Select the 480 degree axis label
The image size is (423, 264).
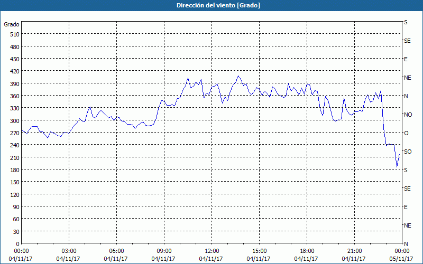[15, 47]
